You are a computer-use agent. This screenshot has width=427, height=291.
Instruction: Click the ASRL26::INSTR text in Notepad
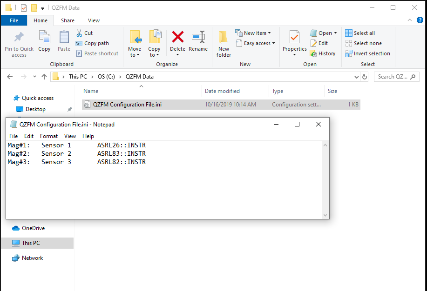click(x=122, y=145)
